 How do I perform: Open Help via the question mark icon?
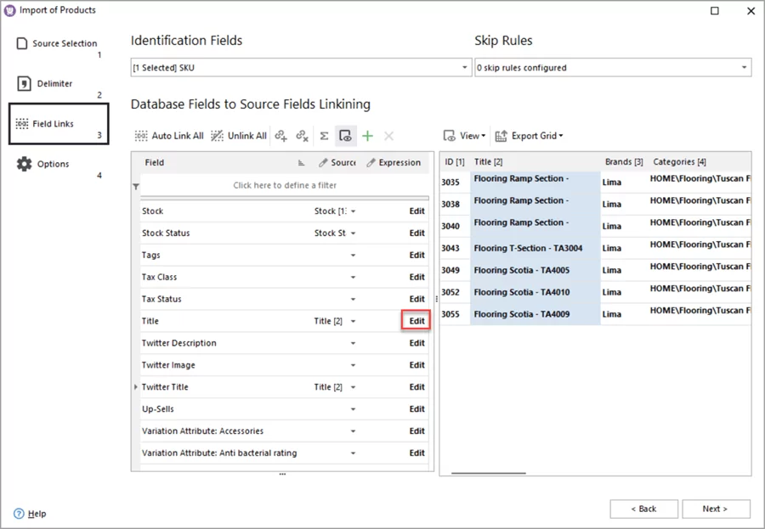pos(19,514)
